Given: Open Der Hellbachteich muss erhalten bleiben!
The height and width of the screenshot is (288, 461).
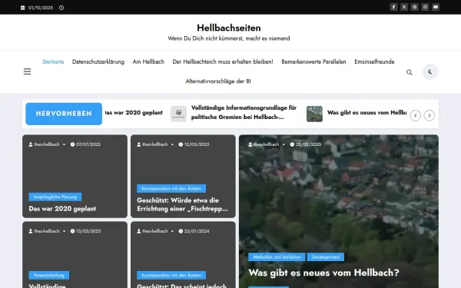Looking at the screenshot, I should 223,61.
